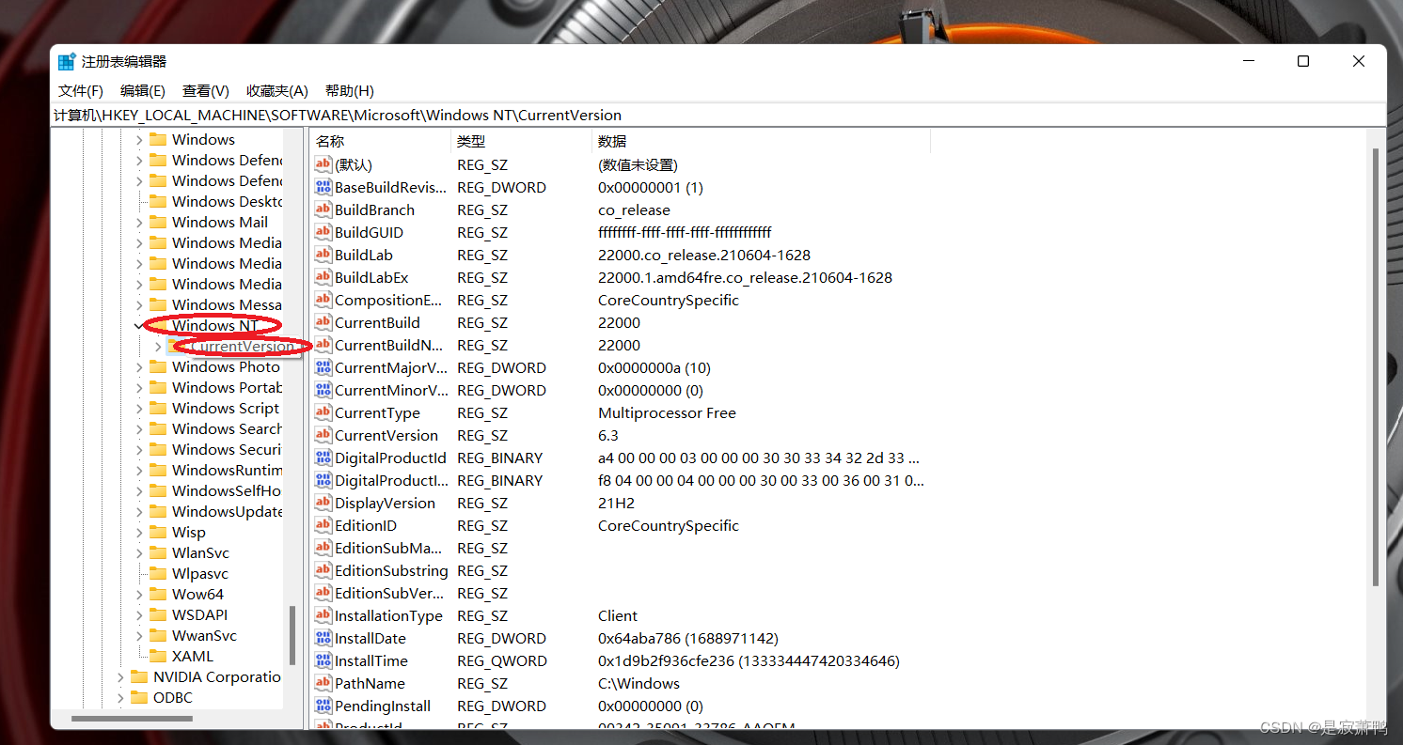Select the CurrentBuildN... value name
The image size is (1403, 745).
click(389, 346)
